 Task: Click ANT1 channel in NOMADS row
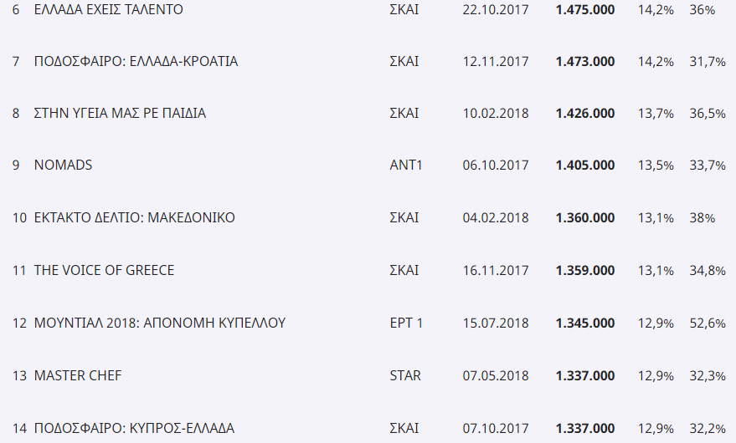406,165
